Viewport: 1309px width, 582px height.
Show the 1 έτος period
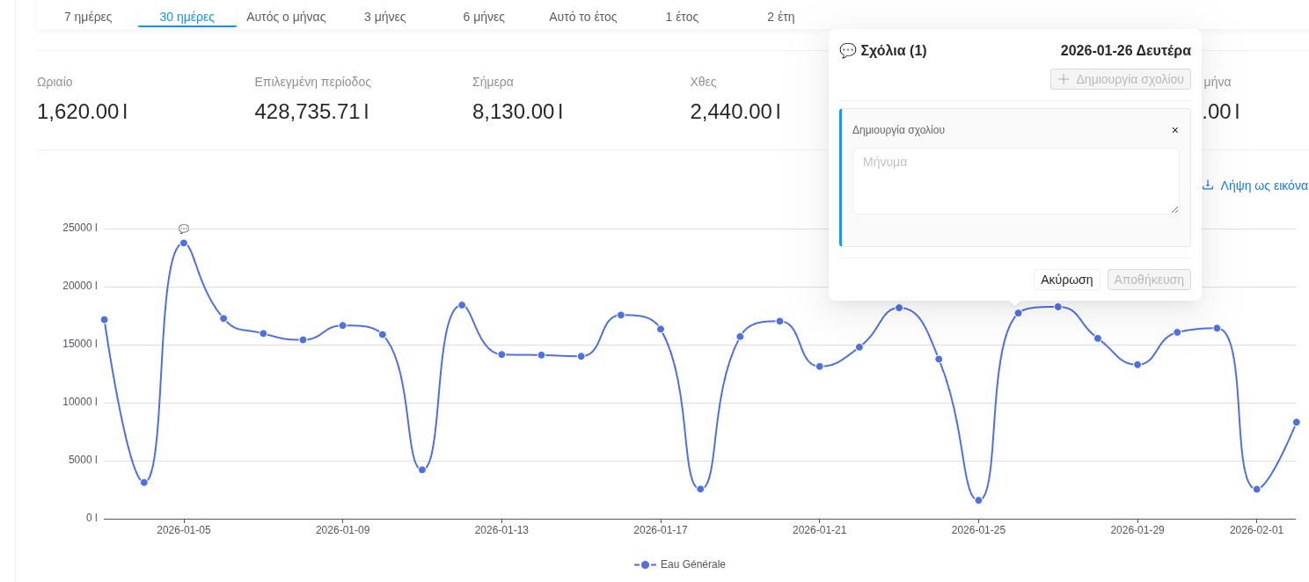click(x=682, y=17)
